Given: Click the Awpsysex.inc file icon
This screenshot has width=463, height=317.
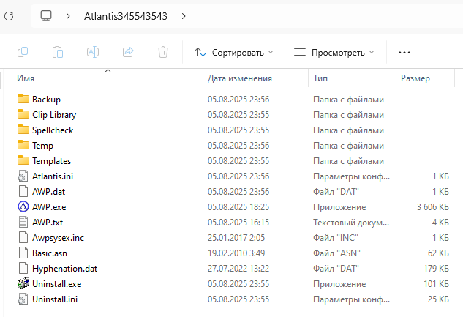Looking at the screenshot, I should 23,237.
